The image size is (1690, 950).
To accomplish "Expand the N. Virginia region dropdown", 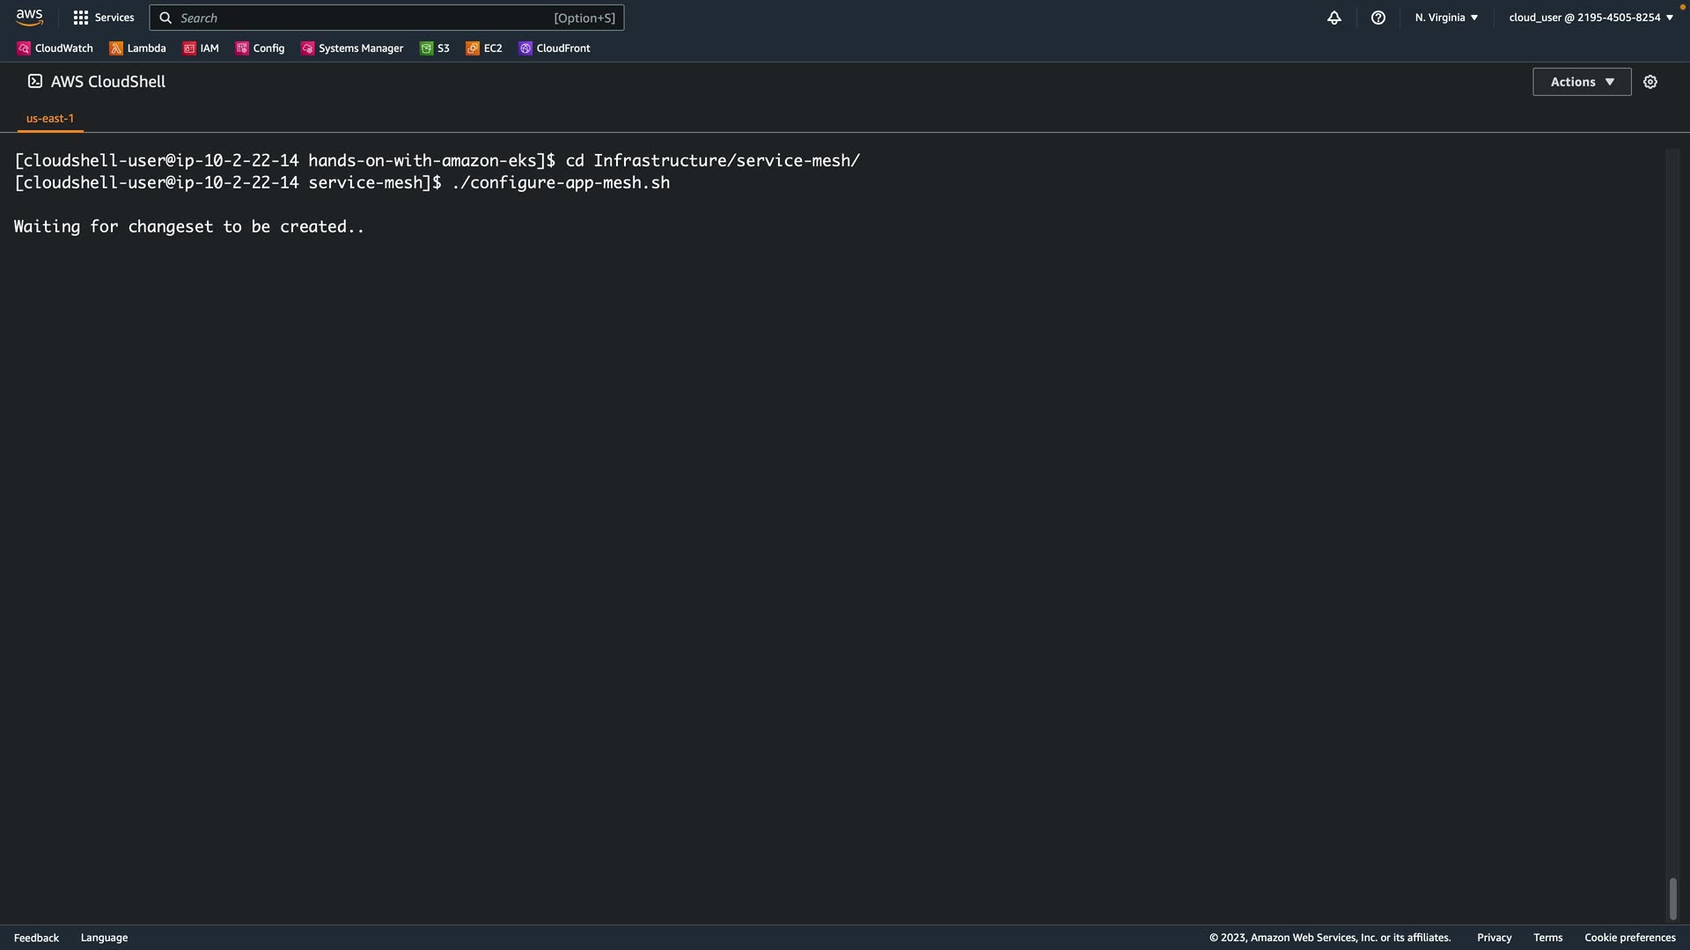I will point(1446,18).
